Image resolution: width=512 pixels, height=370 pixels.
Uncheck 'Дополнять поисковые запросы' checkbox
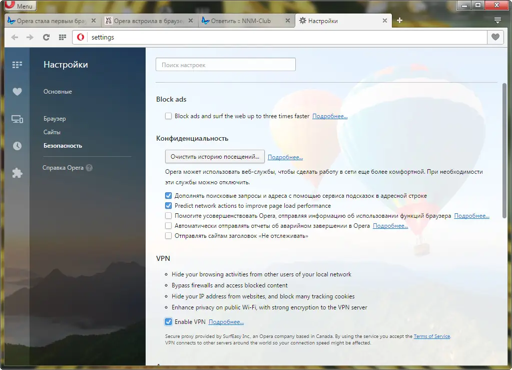tap(168, 196)
